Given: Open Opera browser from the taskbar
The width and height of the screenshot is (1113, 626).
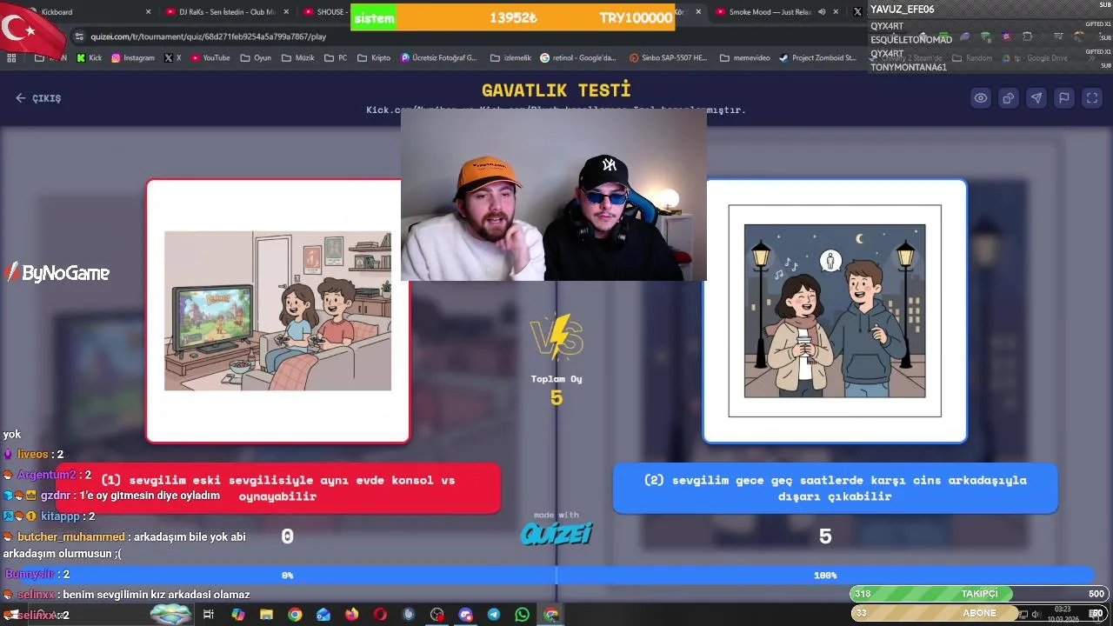Looking at the screenshot, I should 380,615.
